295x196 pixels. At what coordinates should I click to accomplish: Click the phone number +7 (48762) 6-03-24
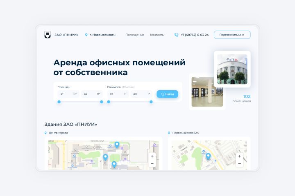pyautogui.click(x=195, y=35)
